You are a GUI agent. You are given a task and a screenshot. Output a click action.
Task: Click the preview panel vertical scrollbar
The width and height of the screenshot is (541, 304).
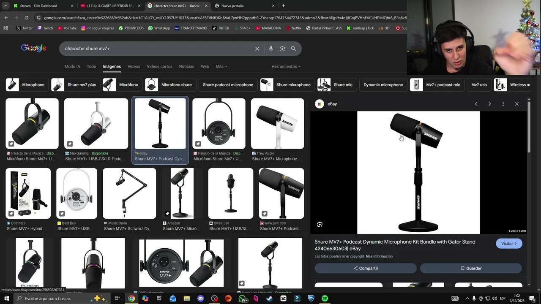tap(529, 127)
